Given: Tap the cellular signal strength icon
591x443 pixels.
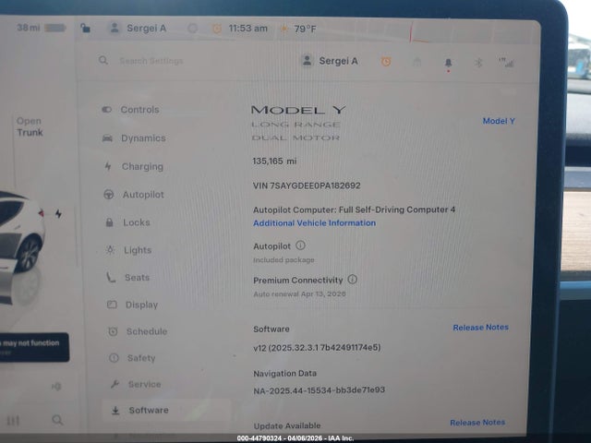Looking at the screenshot, I should (507, 63).
